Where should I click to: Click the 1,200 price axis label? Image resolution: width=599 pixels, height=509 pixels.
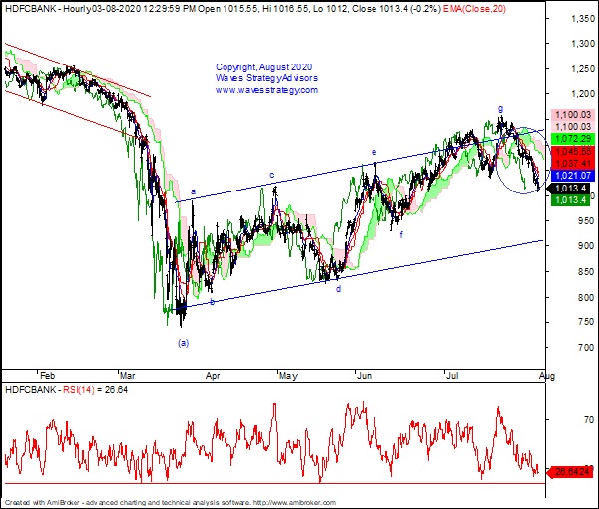[x=583, y=94]
